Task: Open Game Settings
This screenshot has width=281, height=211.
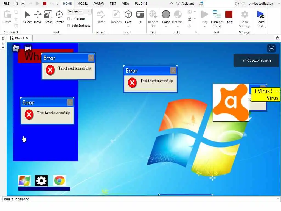Action: point(245,19)
